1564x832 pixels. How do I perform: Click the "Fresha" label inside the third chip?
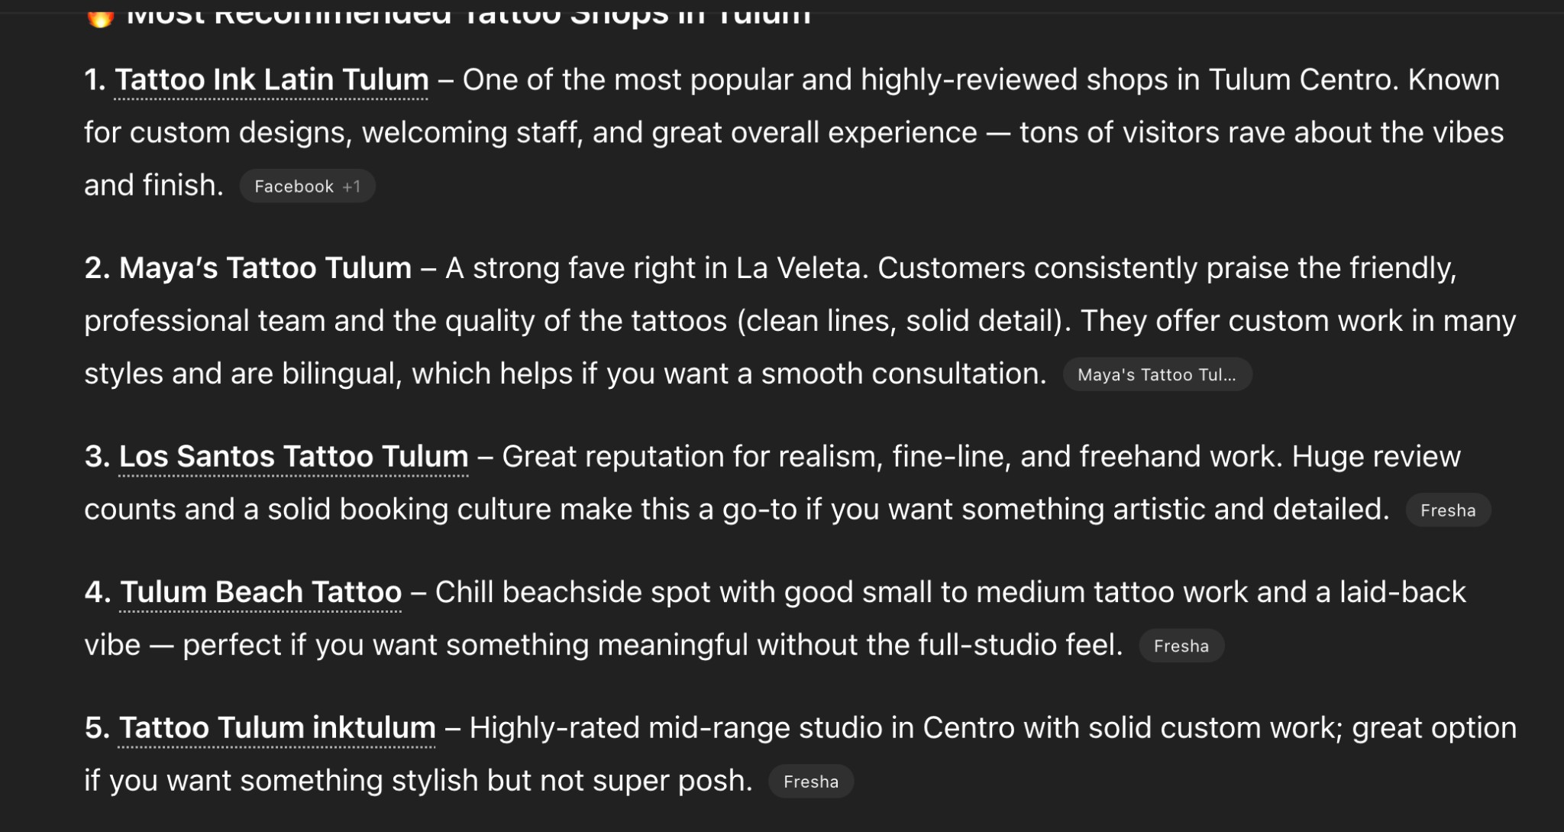[x=1447, y=510]
